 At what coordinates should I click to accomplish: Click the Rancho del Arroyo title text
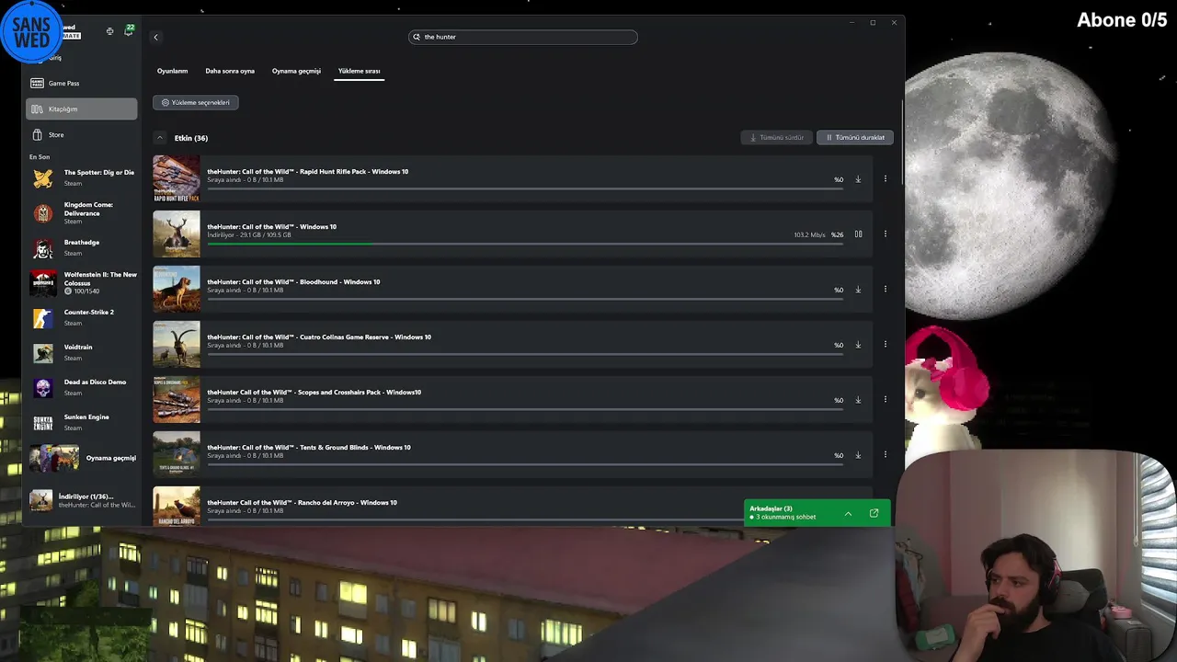pos(303,503)
